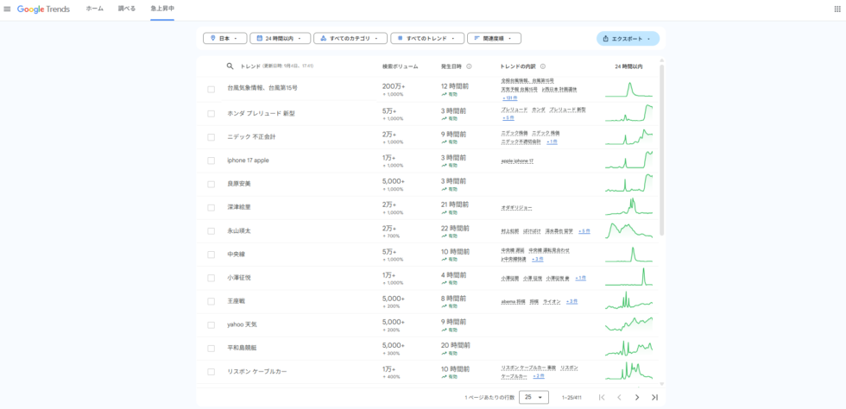Go to the previous results page
Screen dimensions: 846x409
pos(620,397)
